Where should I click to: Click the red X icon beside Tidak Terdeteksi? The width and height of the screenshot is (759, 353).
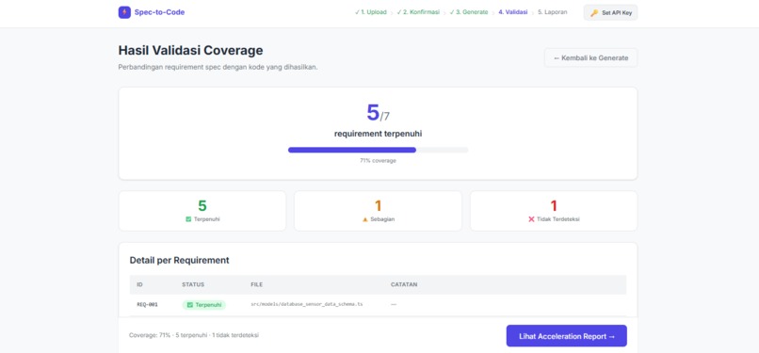(x=531, y=219)
